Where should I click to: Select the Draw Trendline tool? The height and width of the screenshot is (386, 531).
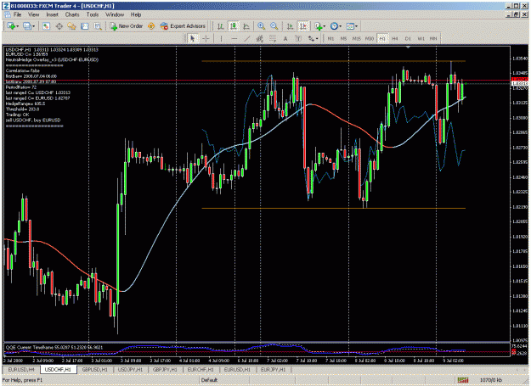(x=247, y=38)
